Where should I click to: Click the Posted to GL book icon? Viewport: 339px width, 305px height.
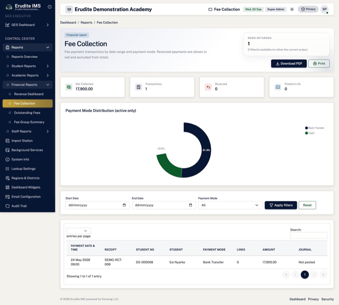[x=278, y=87]
